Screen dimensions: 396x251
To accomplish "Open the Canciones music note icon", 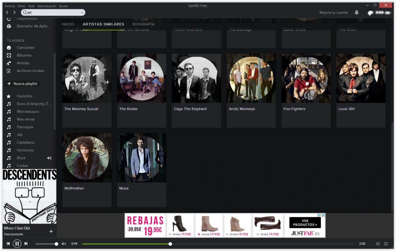I will point(9,47).
